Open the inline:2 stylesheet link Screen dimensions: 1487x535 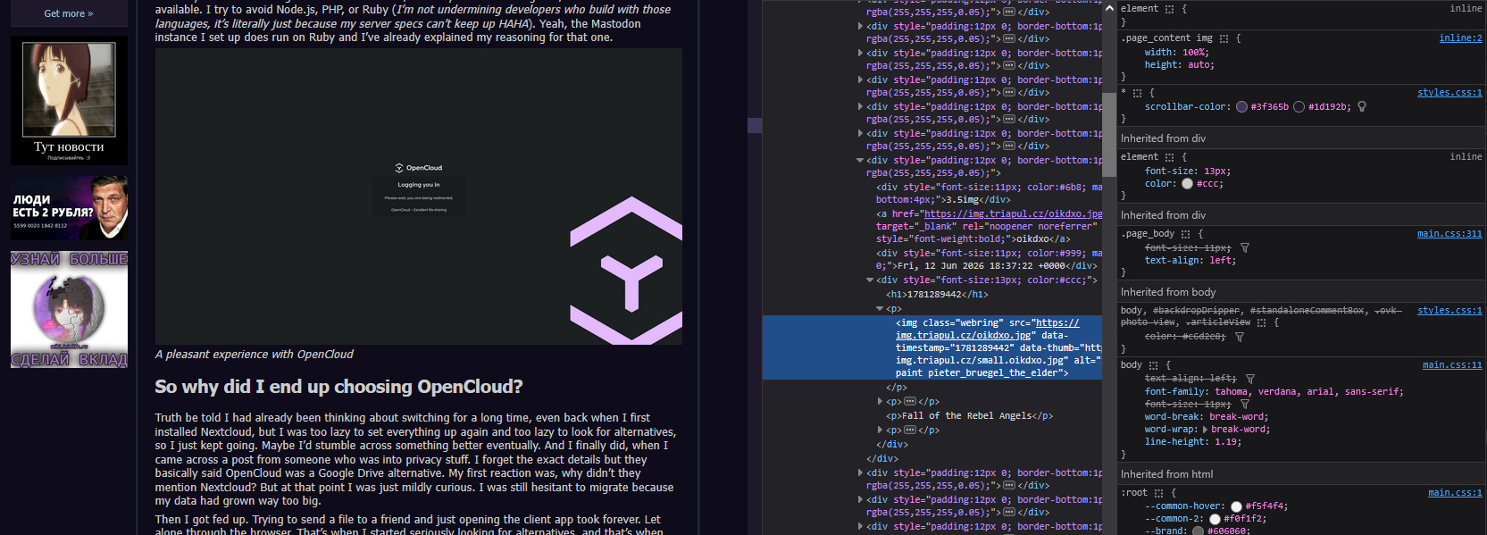[1460, 38]
